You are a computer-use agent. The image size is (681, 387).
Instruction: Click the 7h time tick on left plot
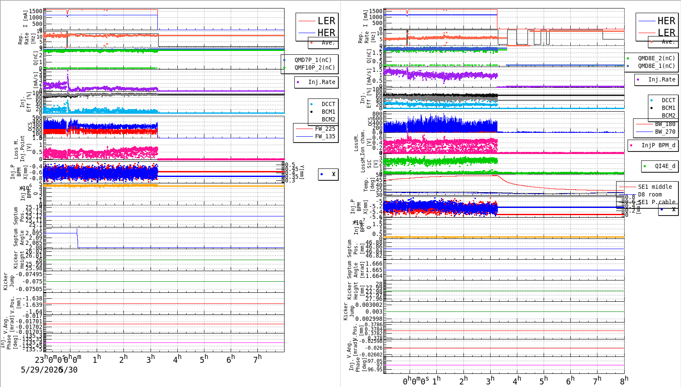pos(257,359)
